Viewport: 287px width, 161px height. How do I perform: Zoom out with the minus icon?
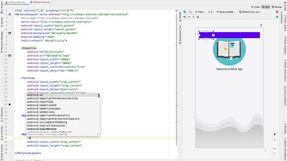coord(274,144)
